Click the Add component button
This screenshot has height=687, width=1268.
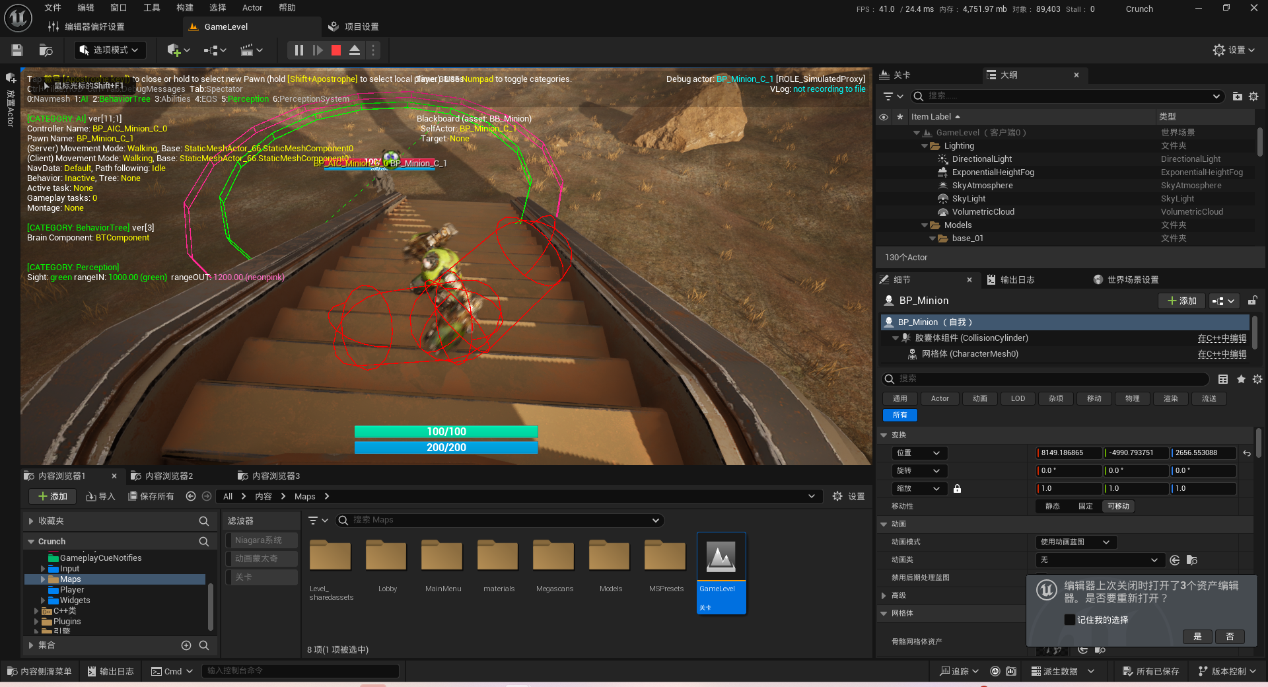1182,301
